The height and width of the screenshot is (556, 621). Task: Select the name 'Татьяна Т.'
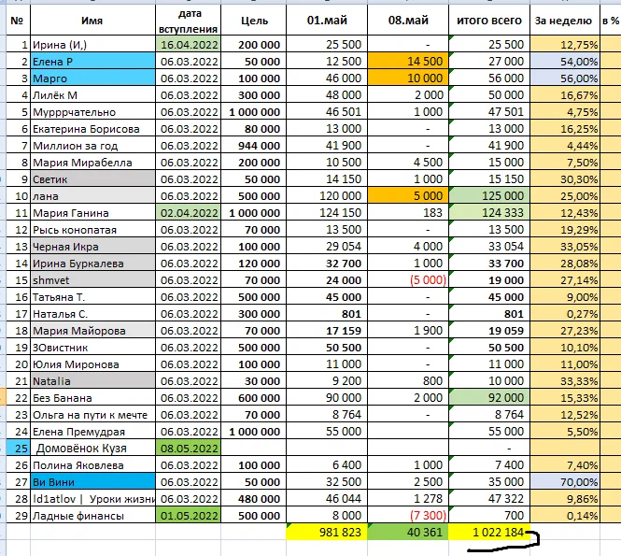[x=92, y=297]
